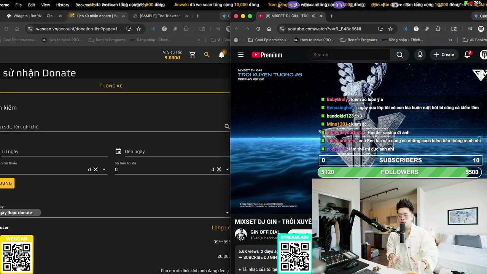Open Extensions puzzle icon in wescan window
487x274 pixels.
tap(186, 29)
